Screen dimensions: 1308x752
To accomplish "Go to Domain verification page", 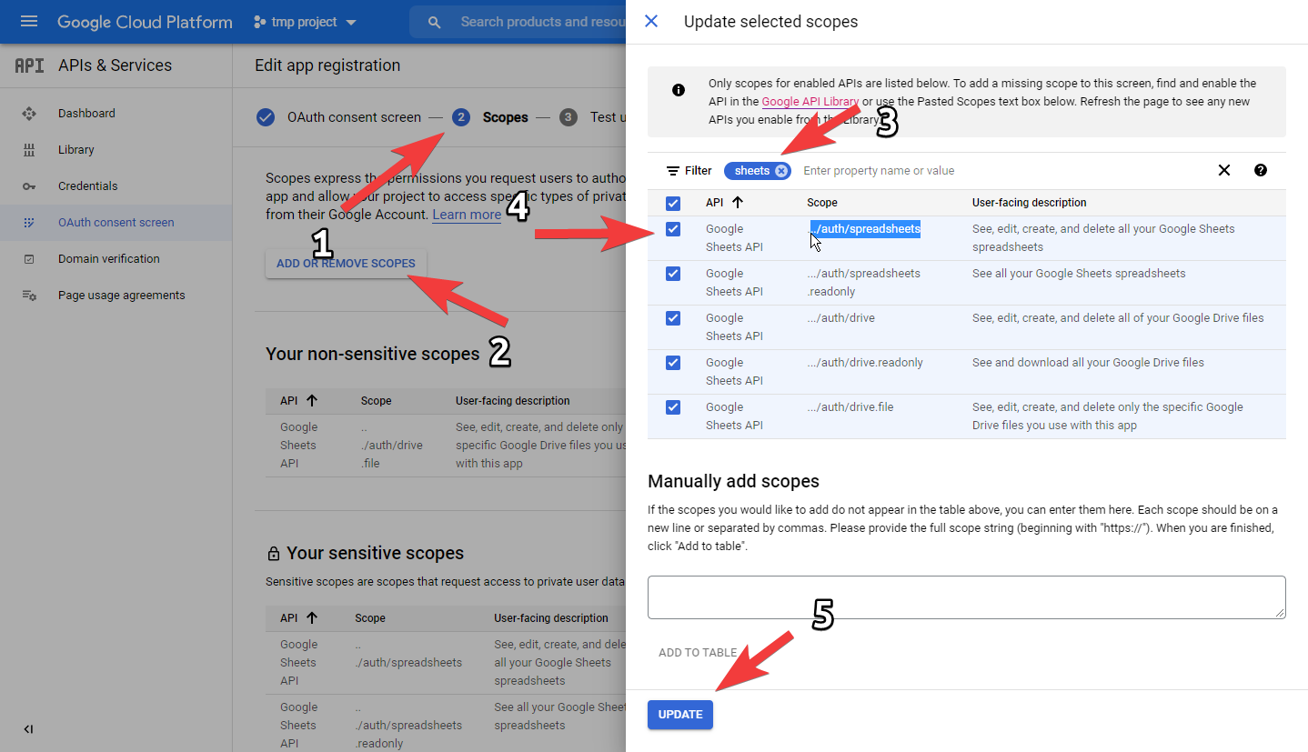I will [108, 259].
